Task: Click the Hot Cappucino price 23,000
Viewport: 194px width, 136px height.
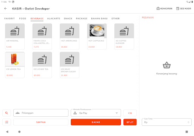Action: [92, 47]
